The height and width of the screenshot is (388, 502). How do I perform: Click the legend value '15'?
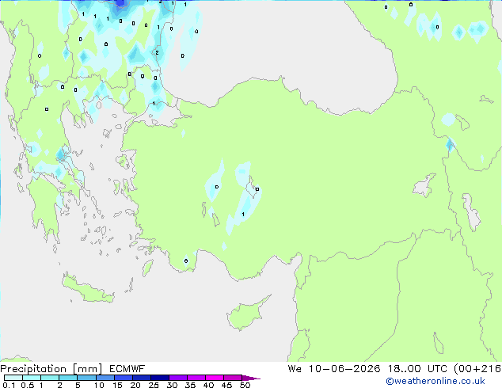pyautogui.click(x=117, y=385)
